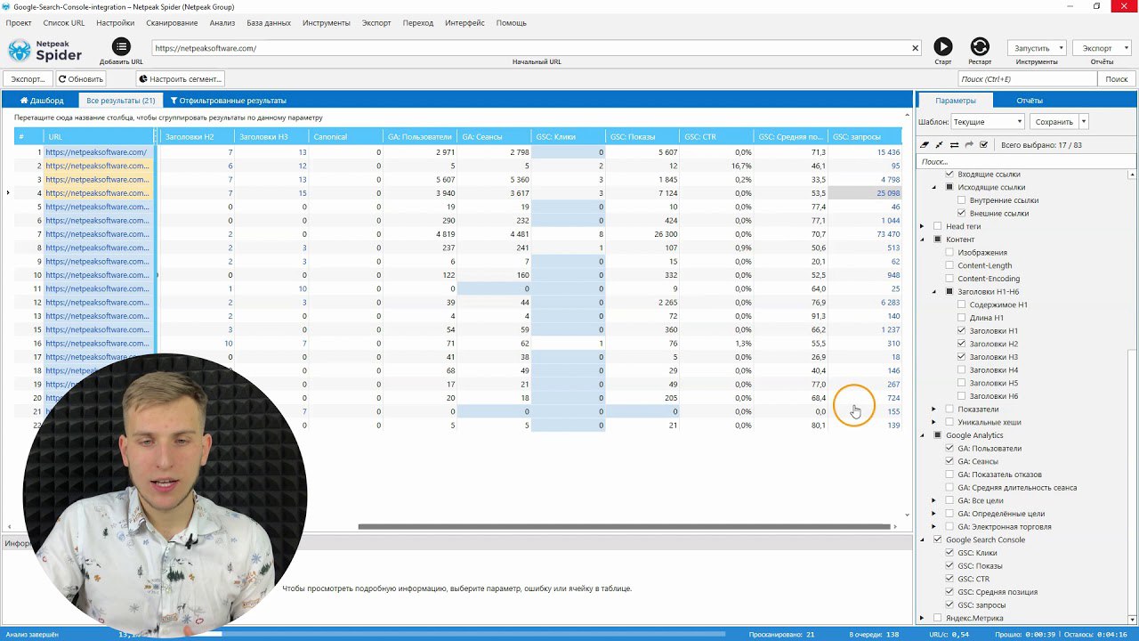Select the Параметры tab in side panel
This screenshot has width=1139, height=641.
956,101
